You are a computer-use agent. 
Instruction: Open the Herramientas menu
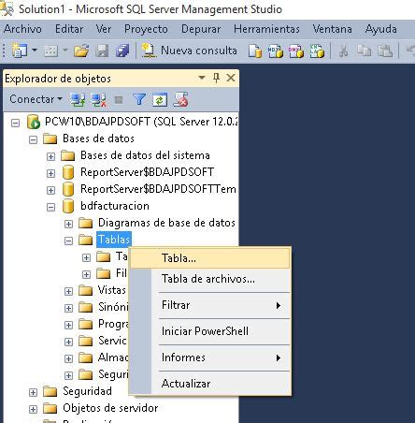tap(266, 29)
